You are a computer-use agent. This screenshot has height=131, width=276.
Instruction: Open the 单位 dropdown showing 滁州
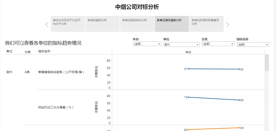click(x=181, y=44)
